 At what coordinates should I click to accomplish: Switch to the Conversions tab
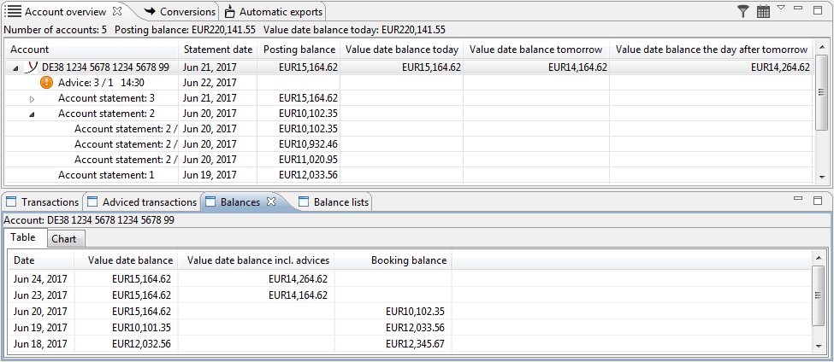tap(180, 11)
